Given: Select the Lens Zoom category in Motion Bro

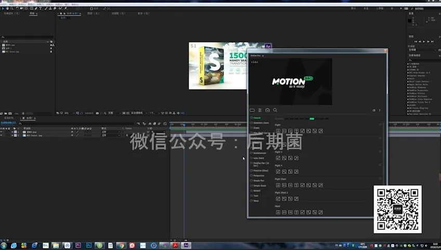Looking at the screenshot, I should tap(258, 158).
